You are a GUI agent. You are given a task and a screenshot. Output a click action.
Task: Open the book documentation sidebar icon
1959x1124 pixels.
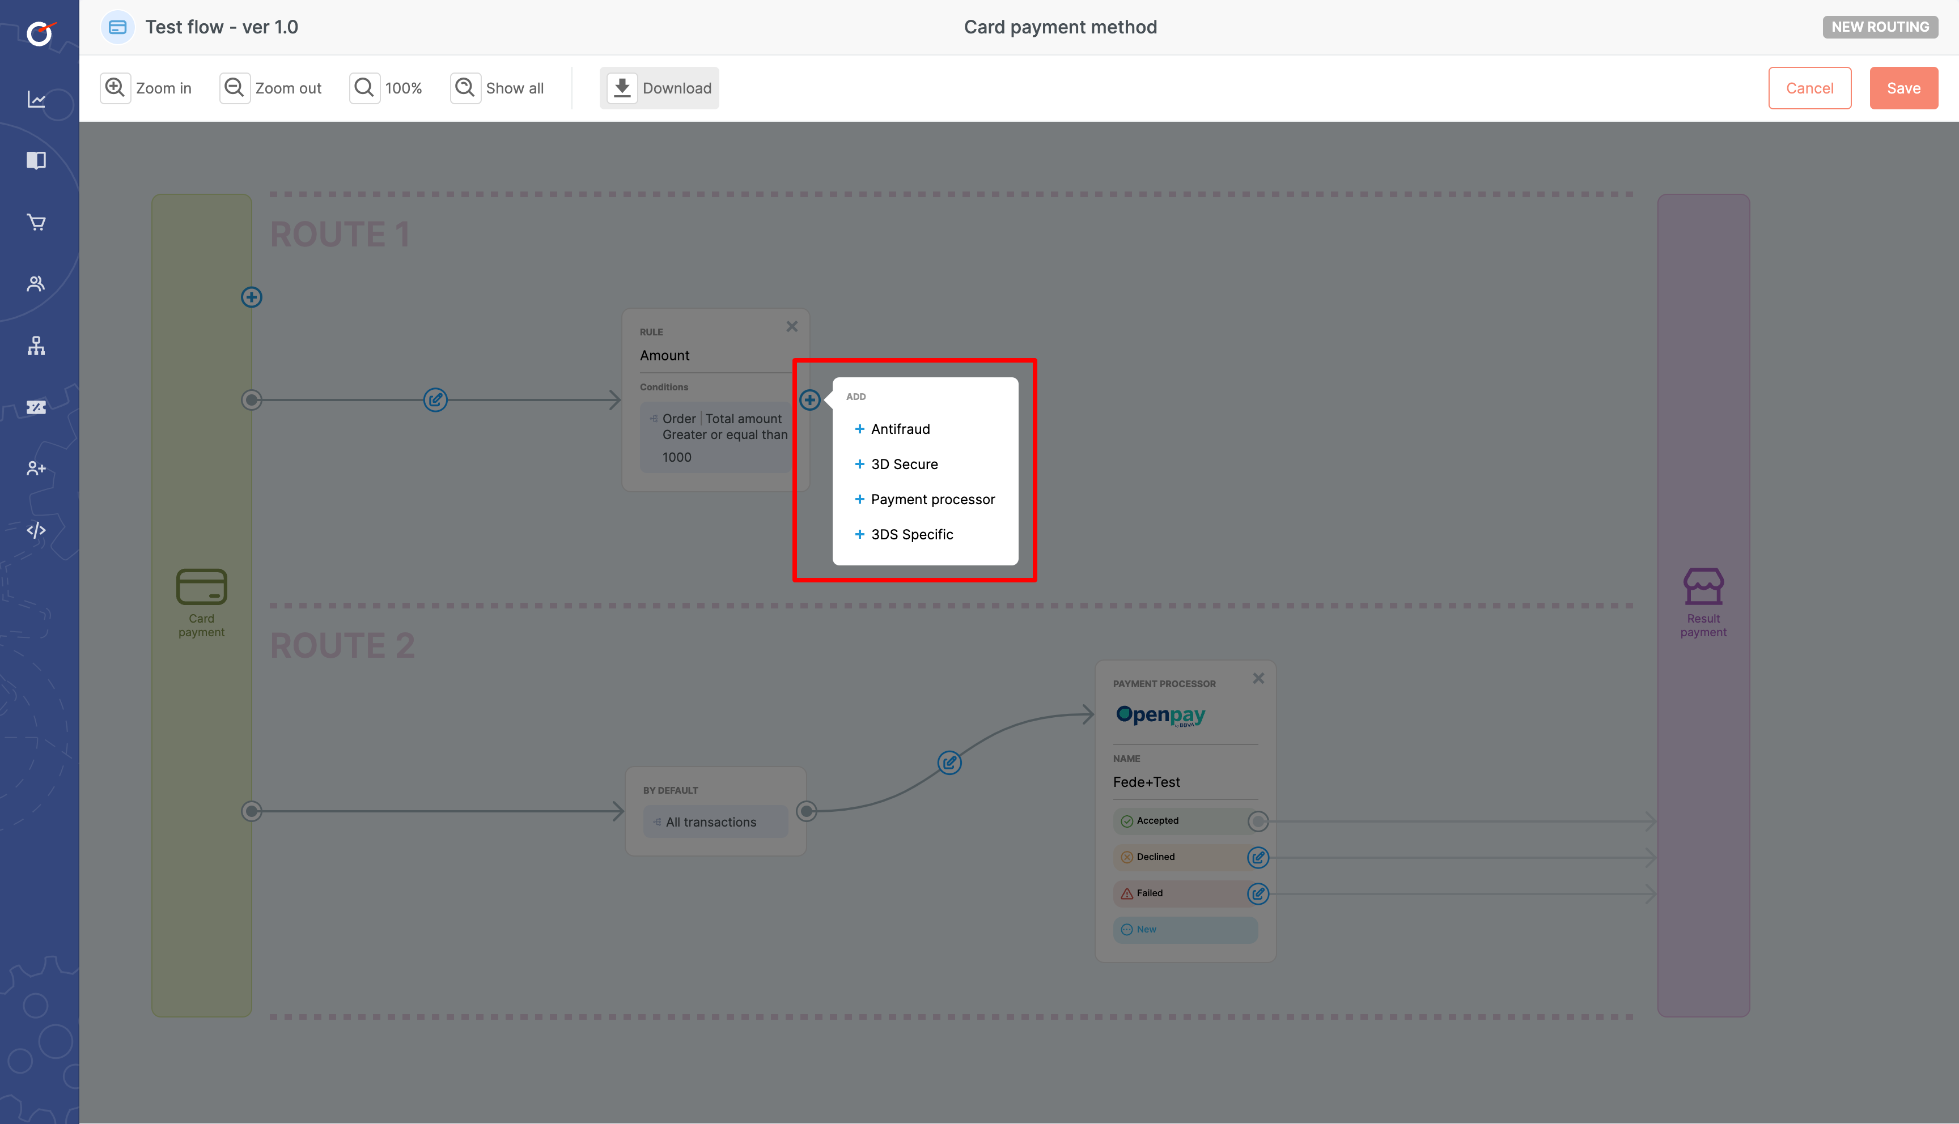click(36, 160)
